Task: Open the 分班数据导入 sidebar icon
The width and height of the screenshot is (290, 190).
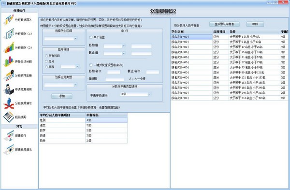Action: click(9, 20)
